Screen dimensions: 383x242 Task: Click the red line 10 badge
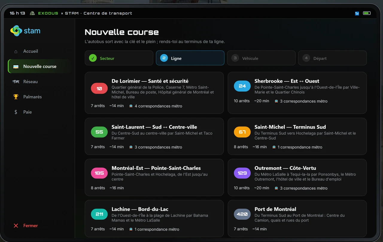pyautogui.click(x=99, y=89)
